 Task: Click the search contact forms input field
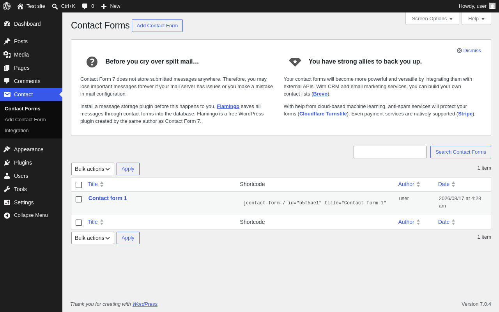click(x=390, y=152)
